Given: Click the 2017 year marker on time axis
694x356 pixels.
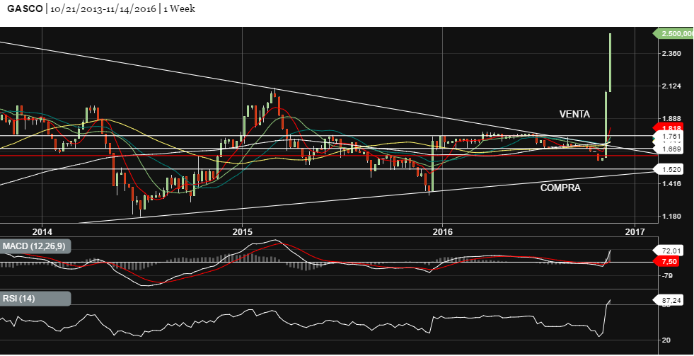Looking at the screenshot, I should [635, 231].
